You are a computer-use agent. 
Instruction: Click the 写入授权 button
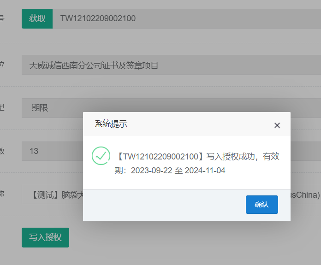pyautogui.click(x=45, y=237)
